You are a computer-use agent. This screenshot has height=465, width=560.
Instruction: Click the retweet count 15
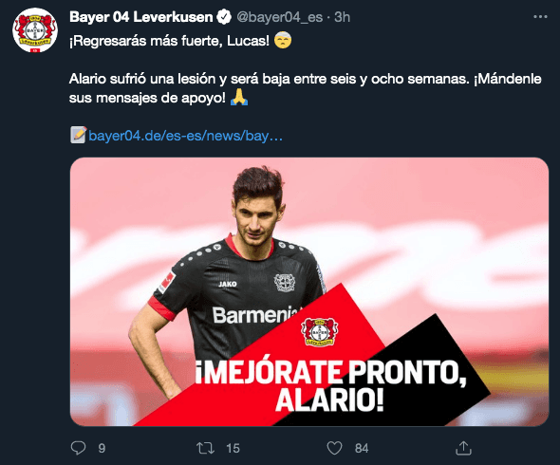point(233,448)
